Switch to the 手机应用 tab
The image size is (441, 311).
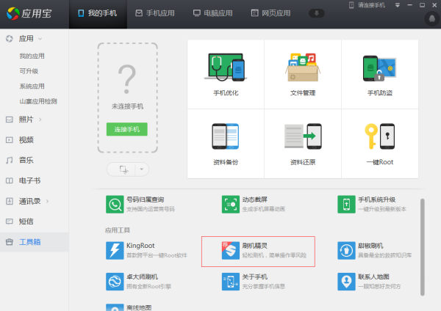click(x=154, y=13)
